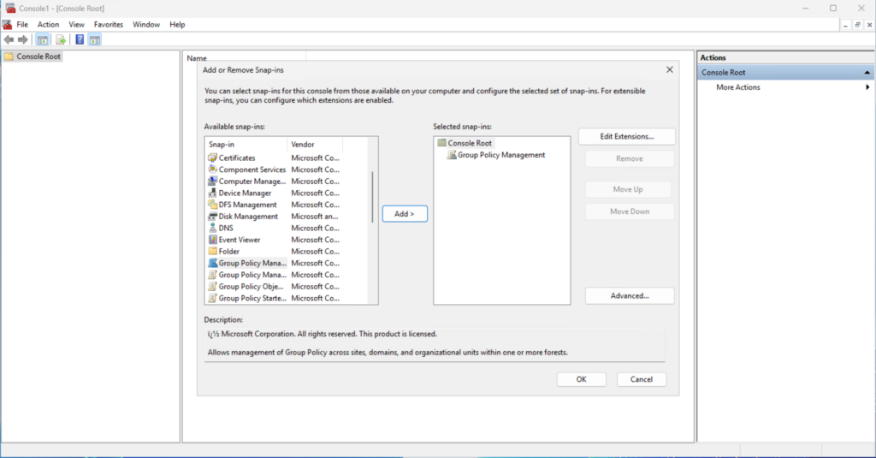The height and width of the screenshot is (458, 876).
Task: Click the Event Viewer snap-in icon
Action: [x=212, y=240]
